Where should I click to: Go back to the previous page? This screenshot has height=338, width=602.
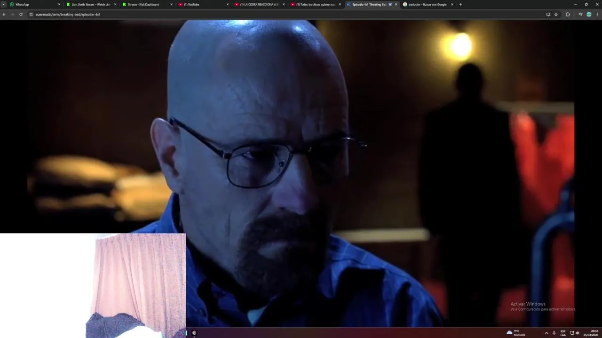coord(4,14)
